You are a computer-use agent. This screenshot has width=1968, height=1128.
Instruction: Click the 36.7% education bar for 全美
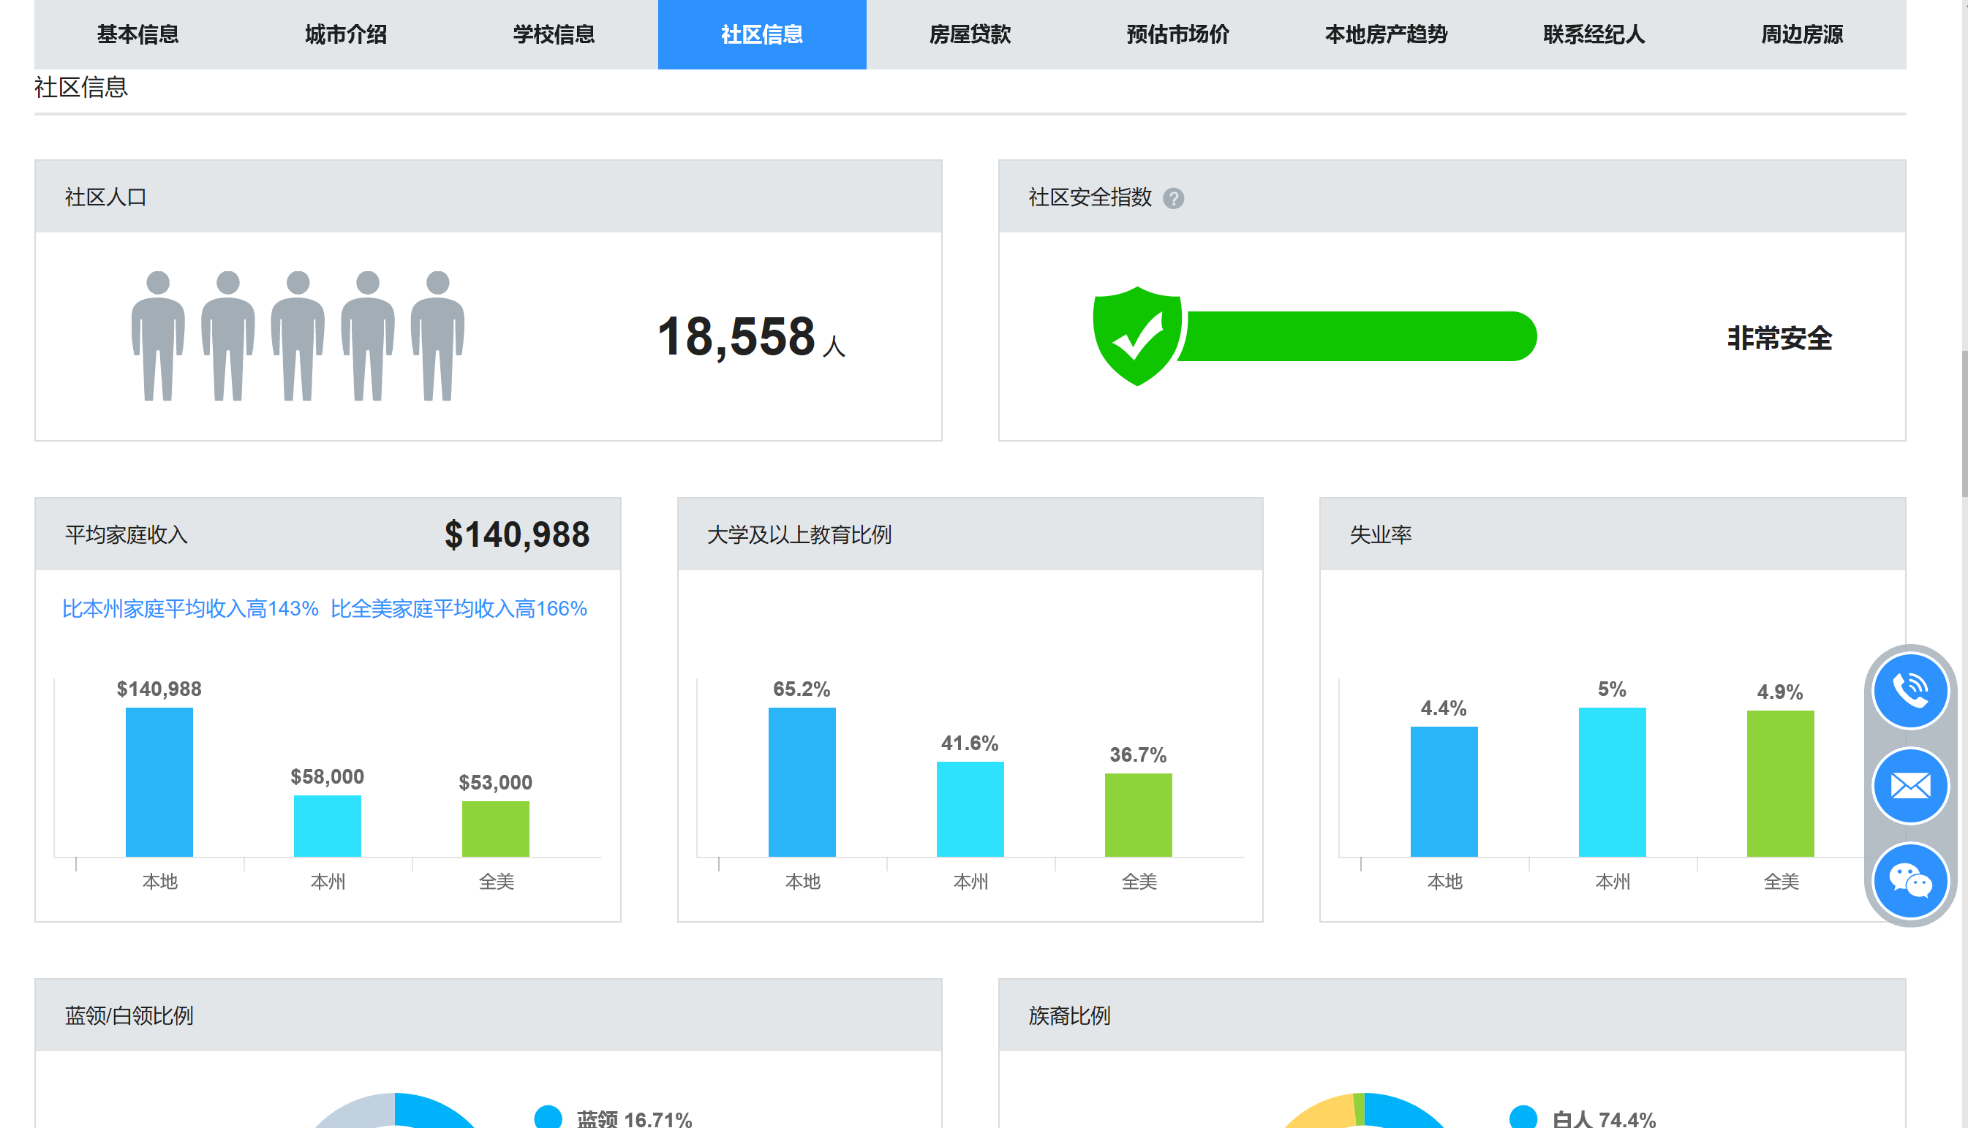(x=1138, y=815)
